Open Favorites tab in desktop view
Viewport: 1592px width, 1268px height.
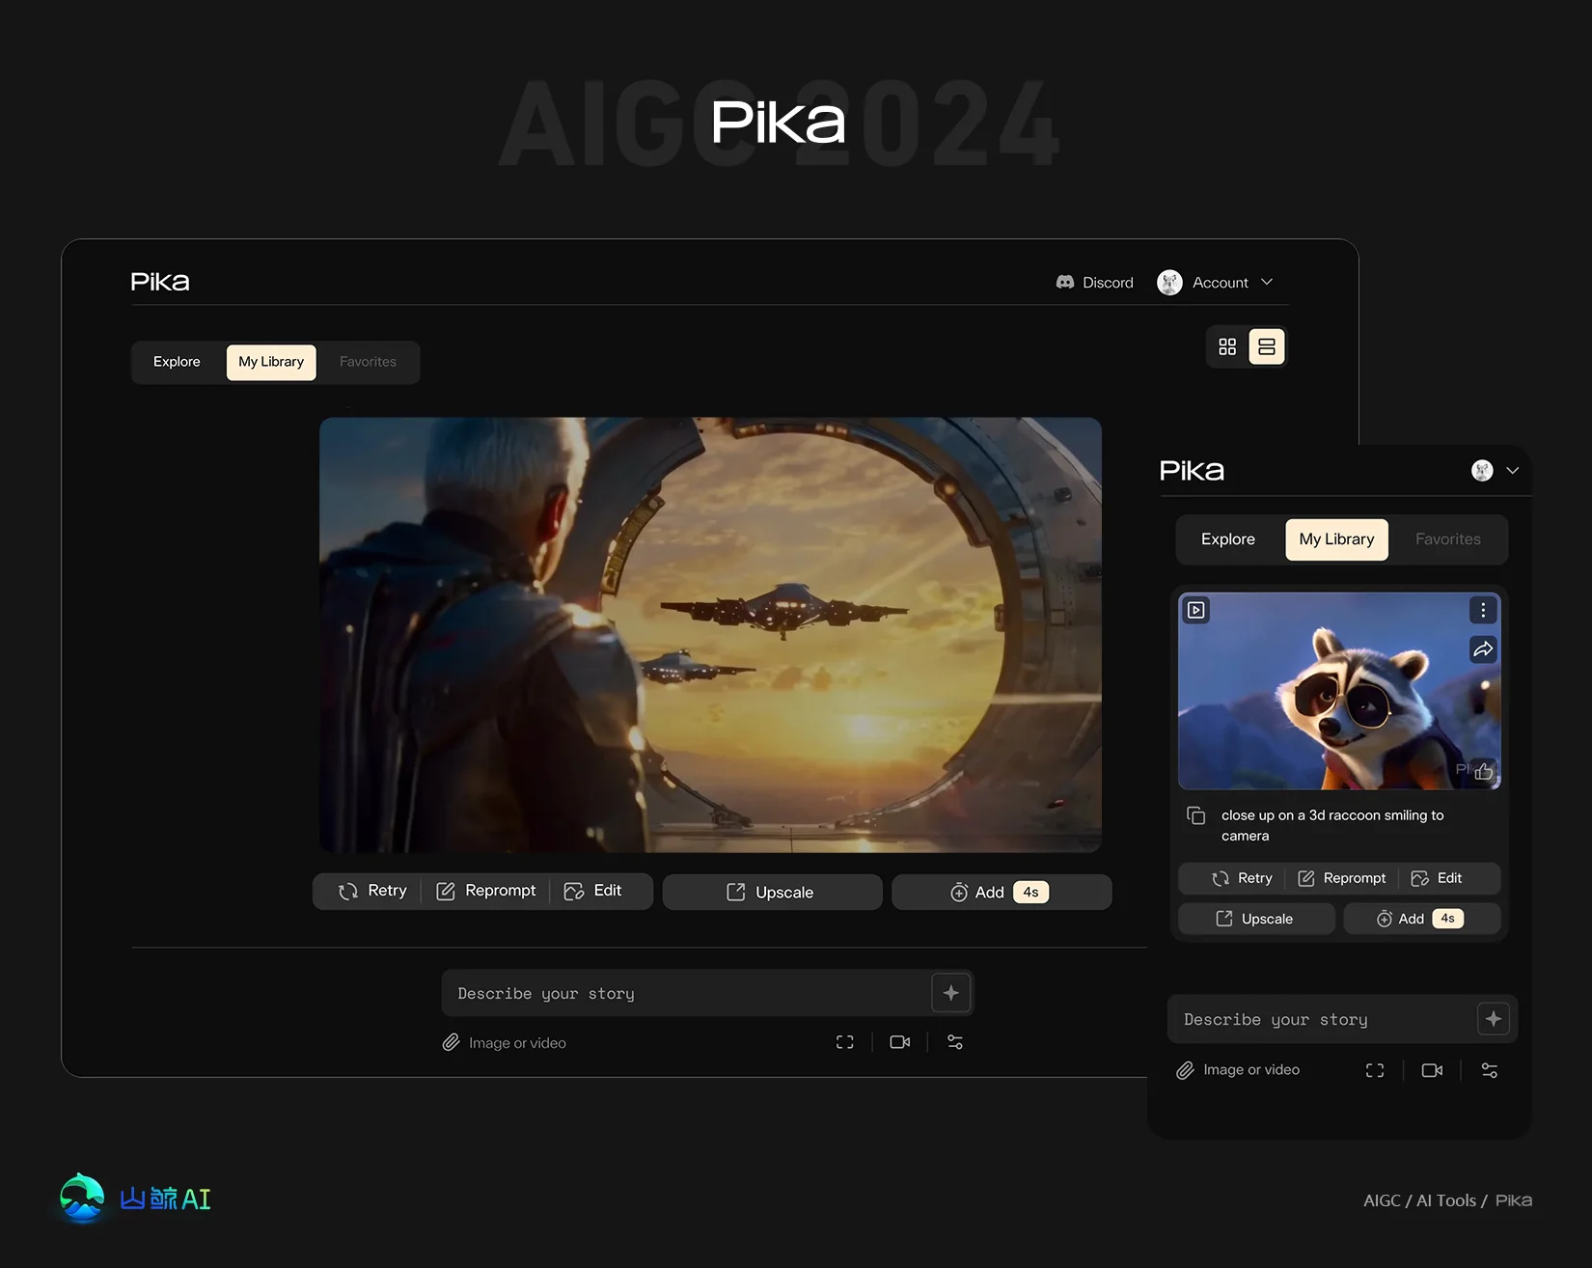click(x=368, y=362)
